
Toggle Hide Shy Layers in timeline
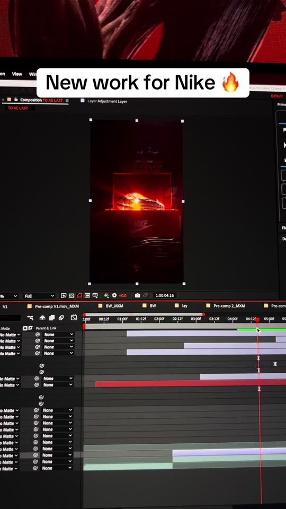[42, 318]
